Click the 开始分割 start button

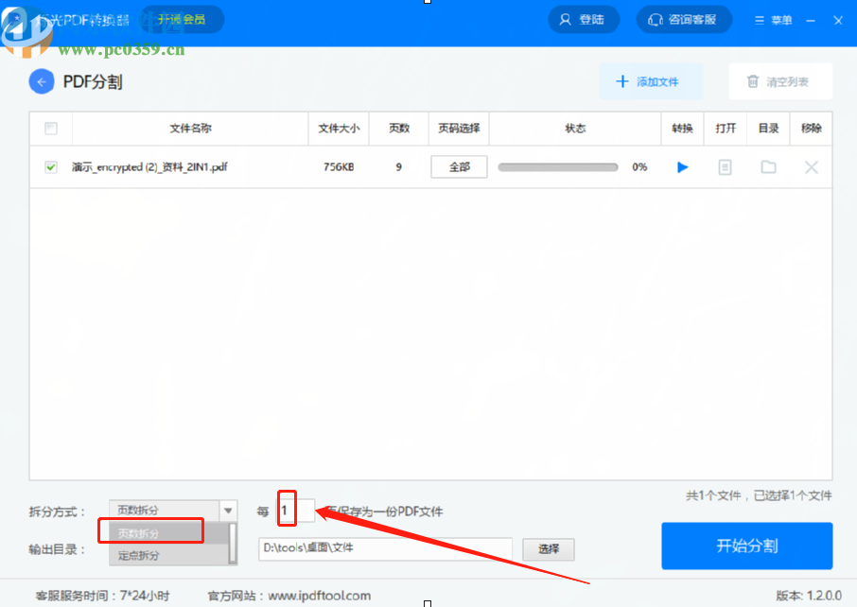(x=746, y=546)
